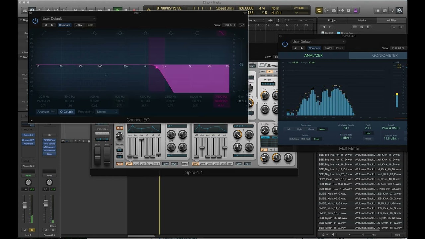Toggle the high shelf band icon in EQ
The width and height of the screenshot is (425, 239).
[x=196, y=33]
